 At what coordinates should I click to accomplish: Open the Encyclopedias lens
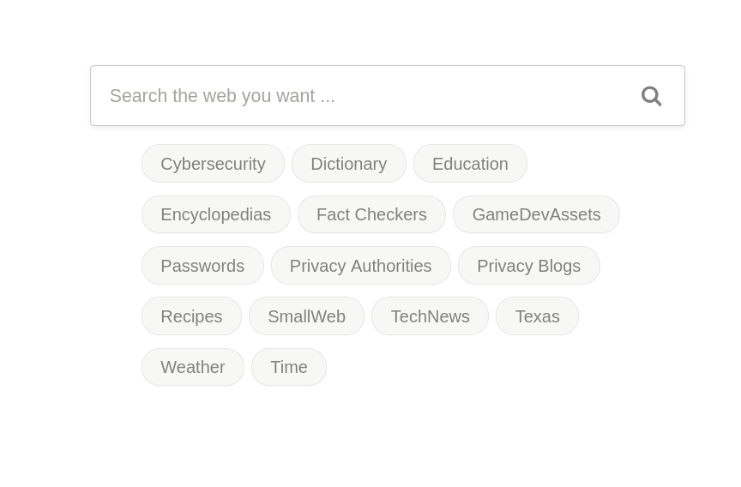click(x=215, y=214)
